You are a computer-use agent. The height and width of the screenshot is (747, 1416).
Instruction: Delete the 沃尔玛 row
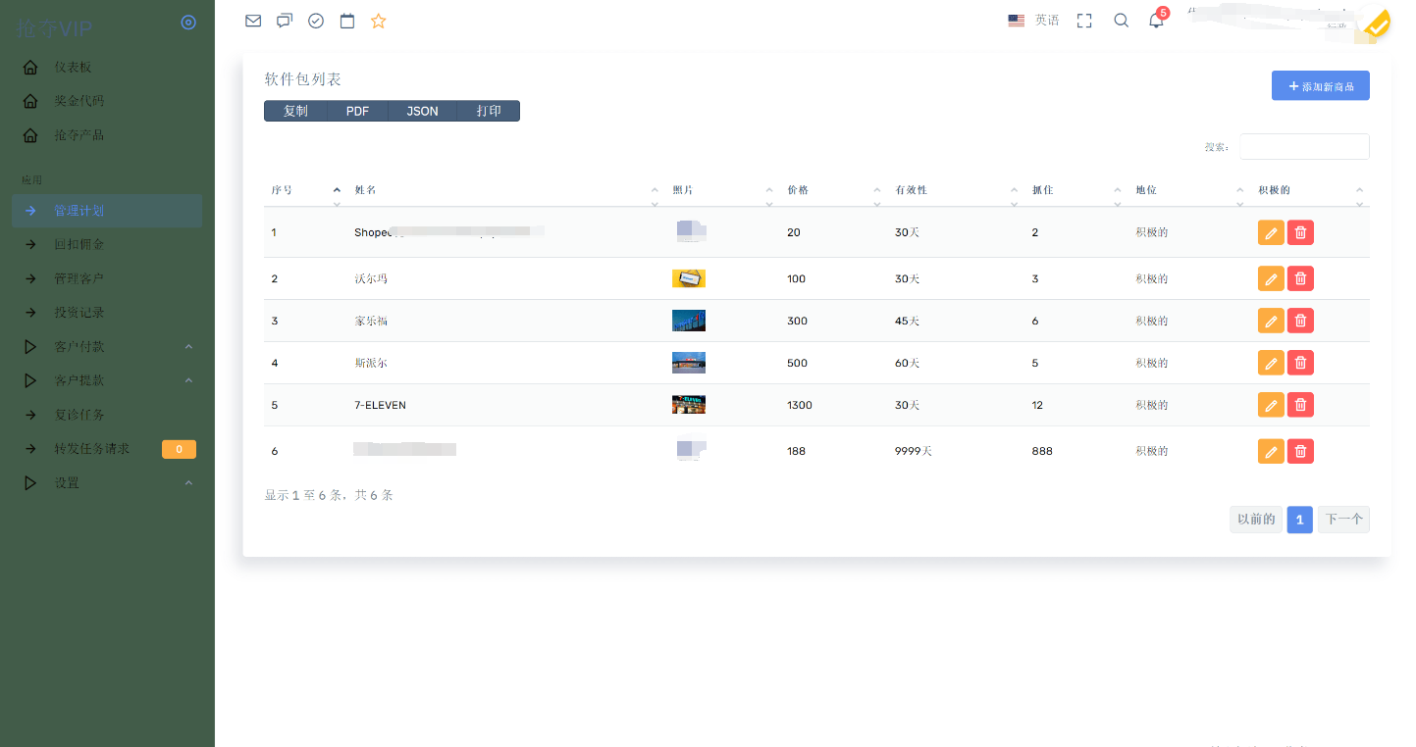[x=1300, y=278]
